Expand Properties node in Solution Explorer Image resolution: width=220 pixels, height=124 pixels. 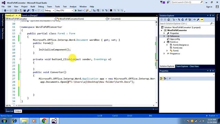[x=164, y=33]
